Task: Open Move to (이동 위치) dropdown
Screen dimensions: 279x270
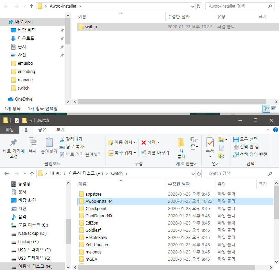Action: [x=122, y=142]
